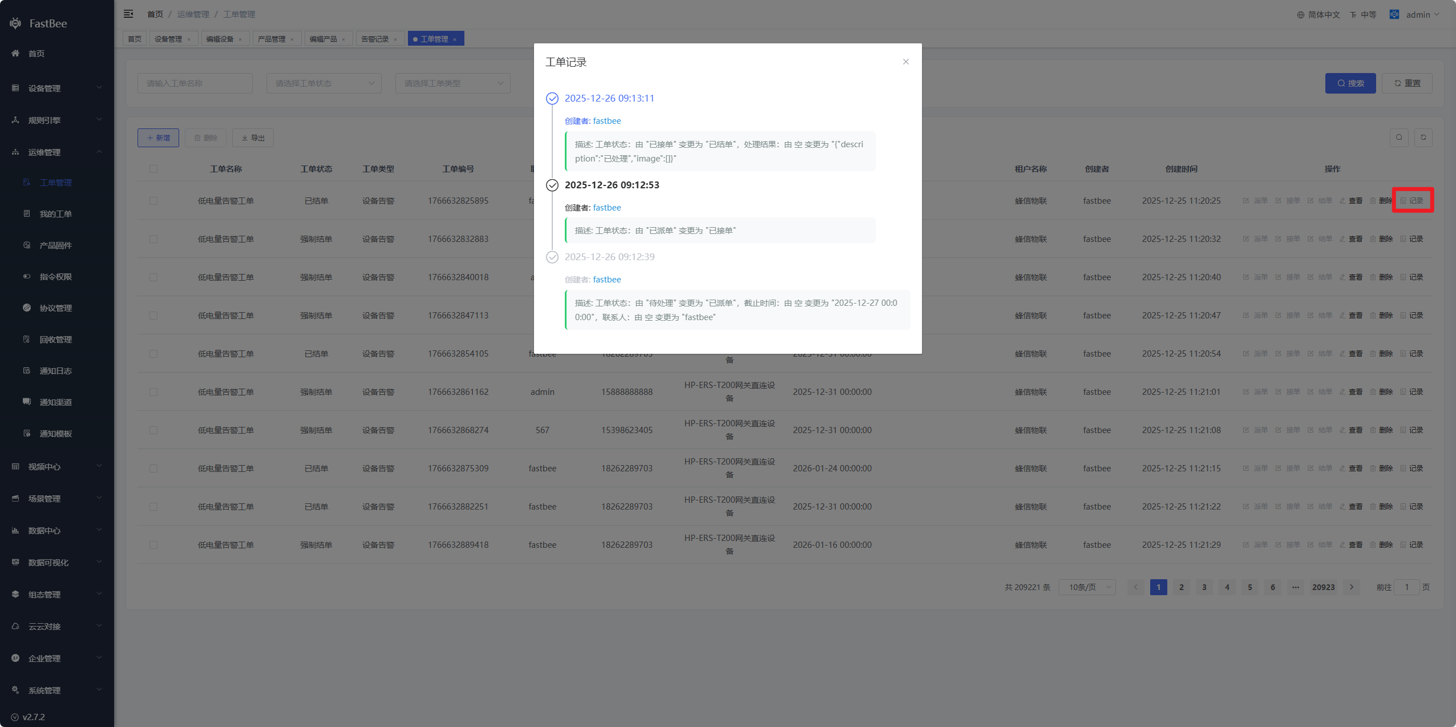
Task: Select all rows via header checkbox
Action: (153, 169)
